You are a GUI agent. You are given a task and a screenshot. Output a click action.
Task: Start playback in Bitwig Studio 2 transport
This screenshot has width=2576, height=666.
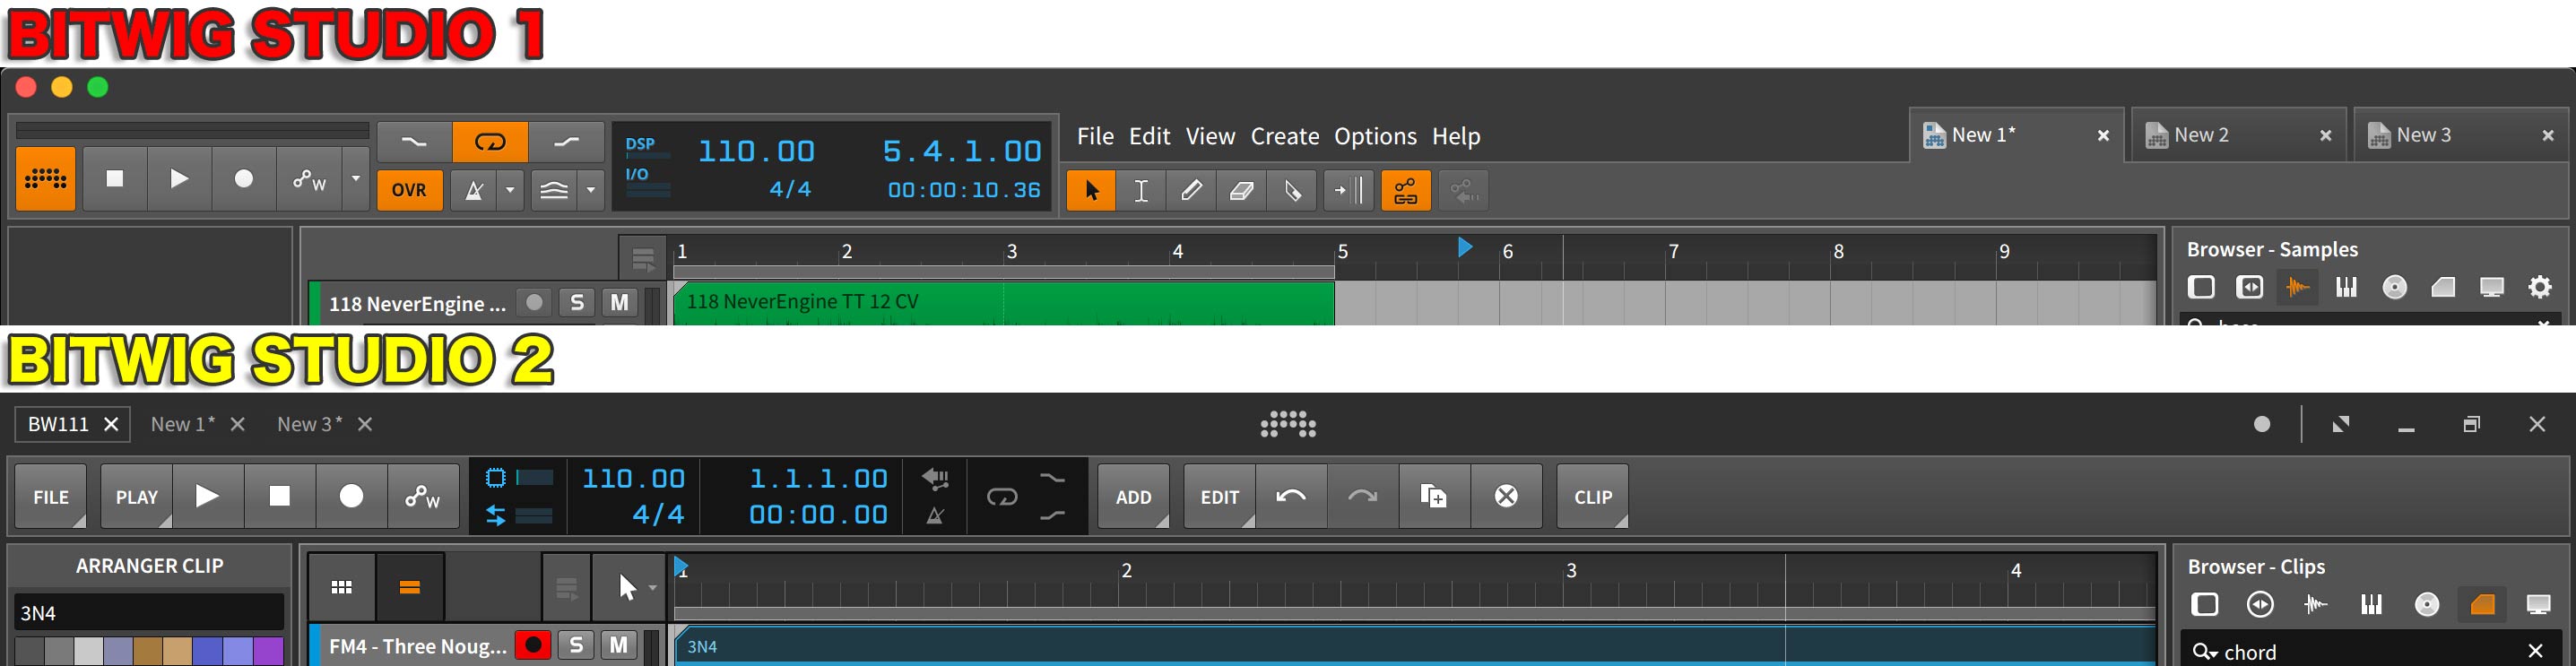point(208,497)
